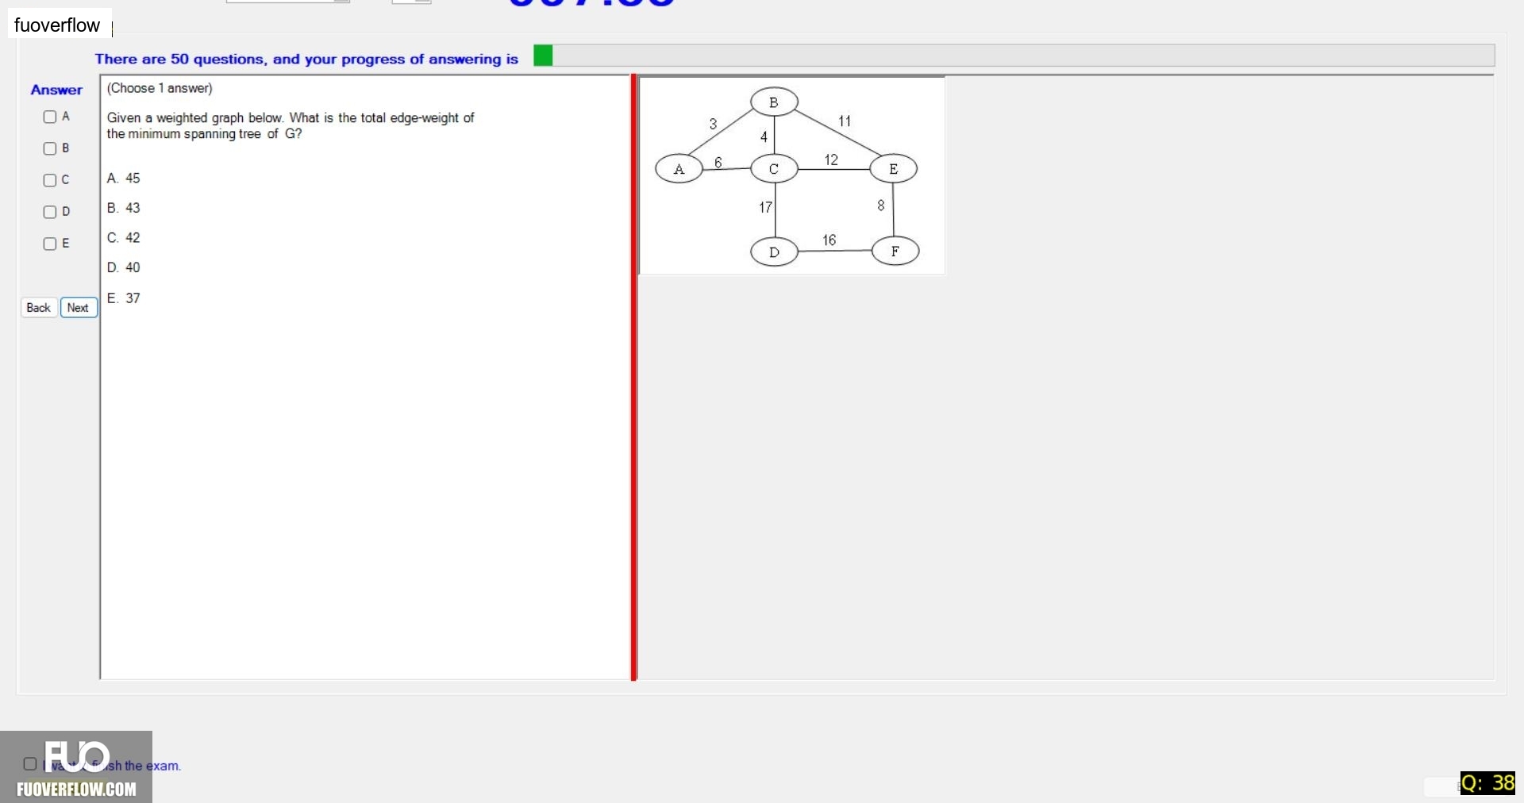Check answer checkbox A

(x=50, y=117)
